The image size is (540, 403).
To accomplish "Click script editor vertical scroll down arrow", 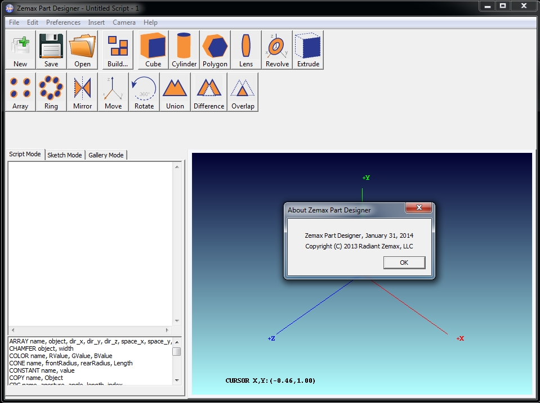I will [x=177, y=321].
